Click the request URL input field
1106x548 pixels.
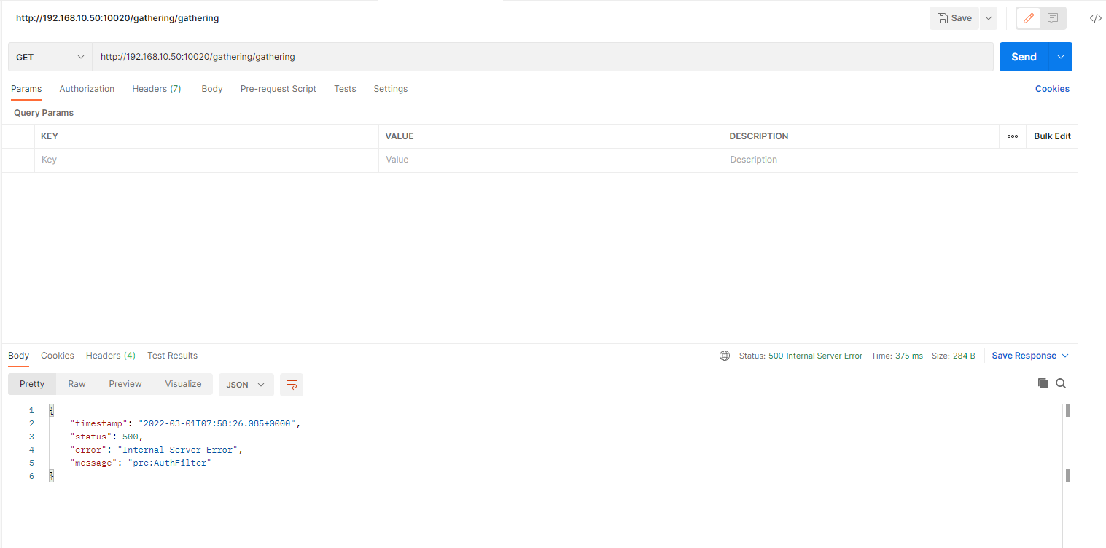542,57
